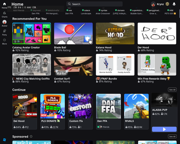
Task: Open the Charts sidebar icon
Action: [4, 13]
